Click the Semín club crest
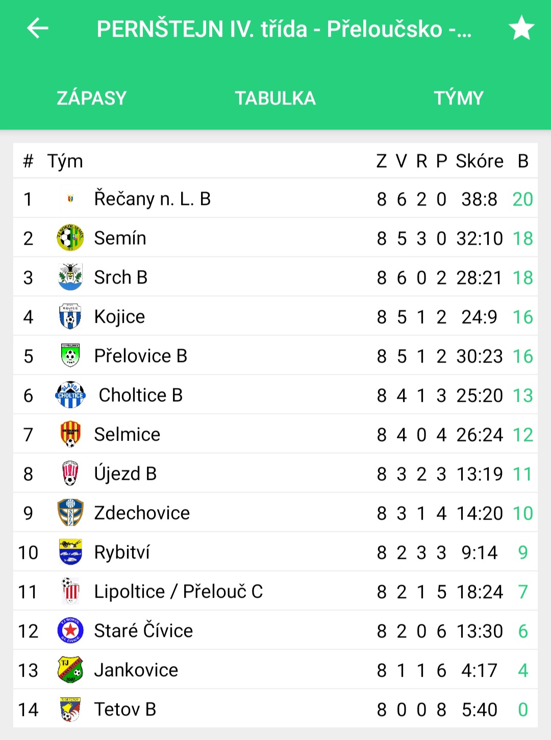 70,238
